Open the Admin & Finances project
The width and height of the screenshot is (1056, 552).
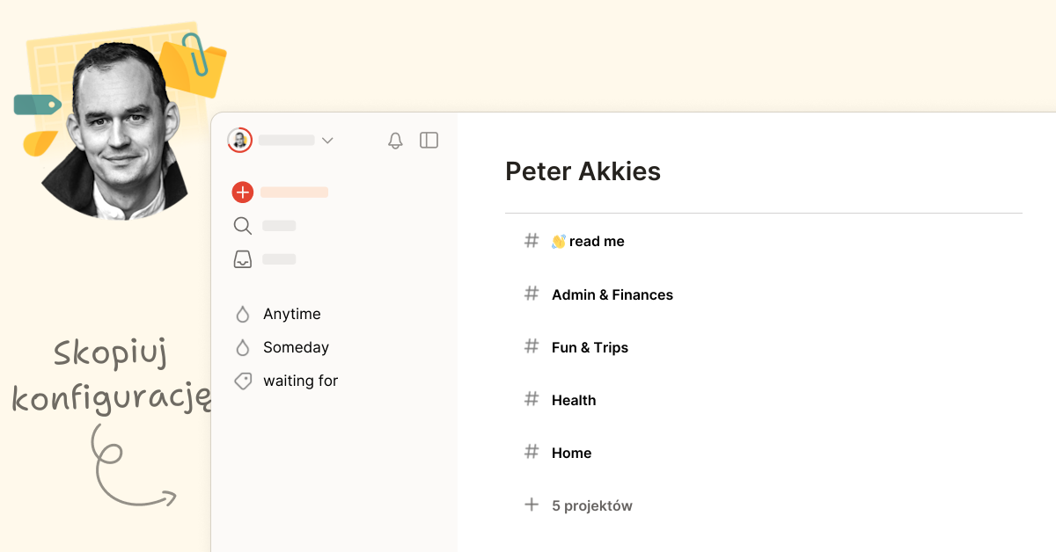(x=612, y=294)
